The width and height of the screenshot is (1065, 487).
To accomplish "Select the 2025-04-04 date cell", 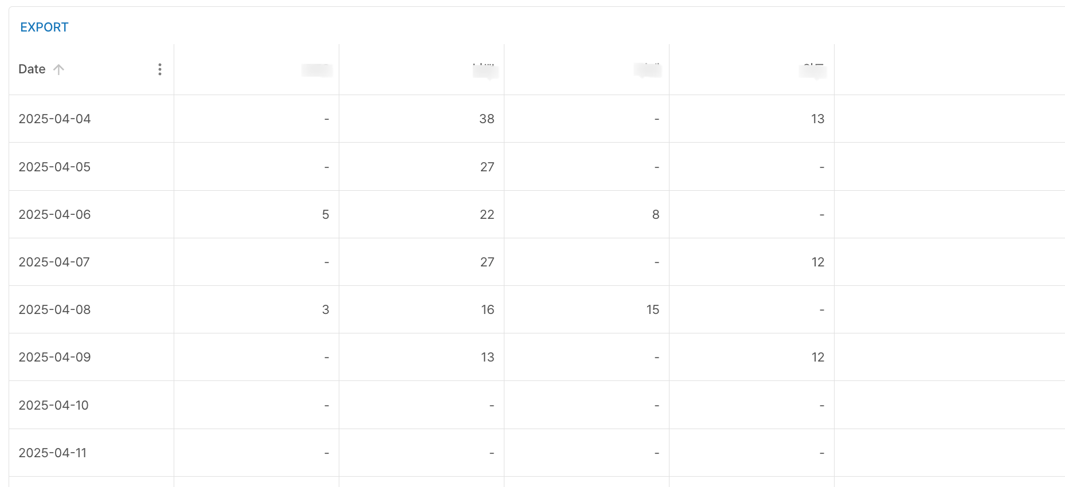I will click(x=55, y=119).
